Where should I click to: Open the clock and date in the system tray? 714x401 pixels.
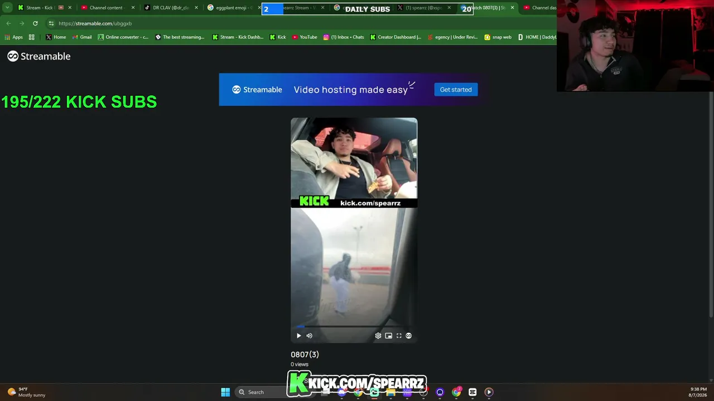tap(698, 392)
